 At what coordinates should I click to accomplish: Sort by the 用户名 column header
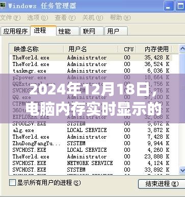[91, 49]
